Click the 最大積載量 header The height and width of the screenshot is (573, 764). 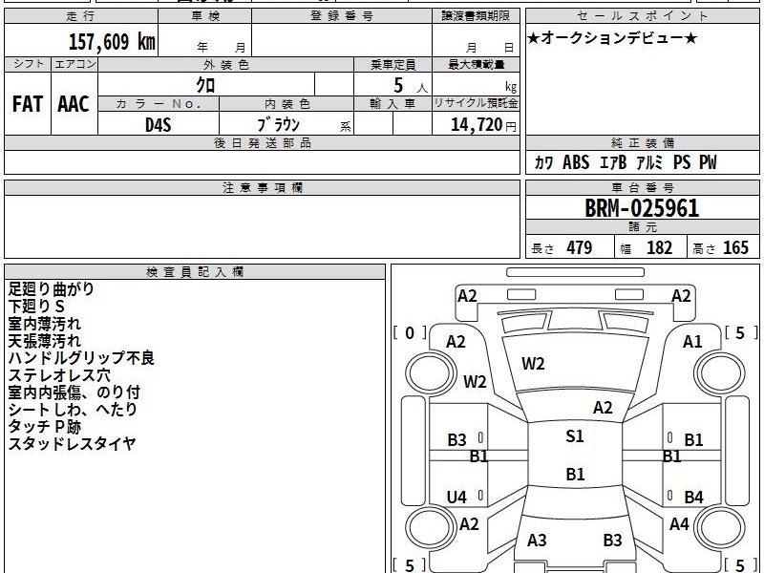pos(476,64)
